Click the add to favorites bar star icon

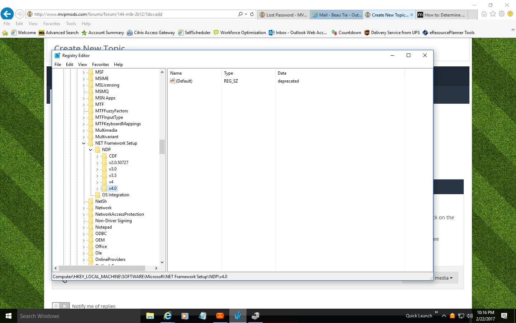5,33
